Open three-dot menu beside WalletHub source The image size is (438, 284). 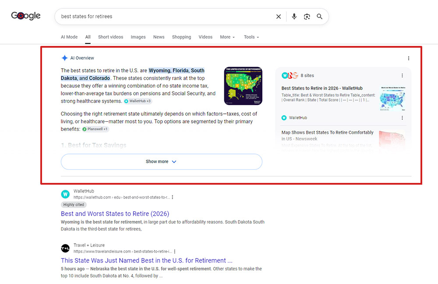(402, 118)
